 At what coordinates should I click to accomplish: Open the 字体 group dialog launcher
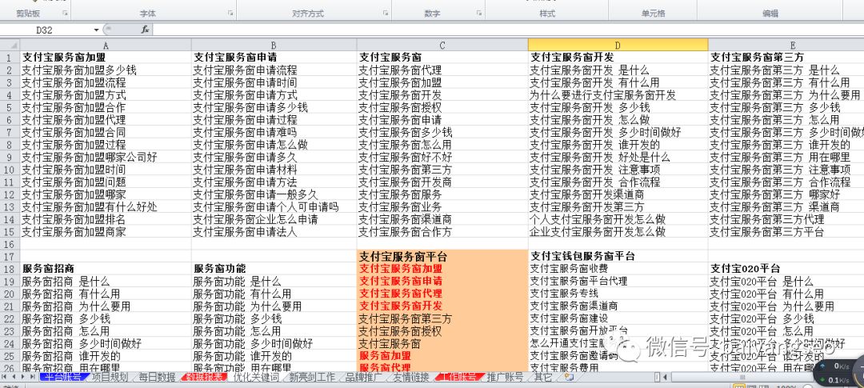tap(230, 14)
